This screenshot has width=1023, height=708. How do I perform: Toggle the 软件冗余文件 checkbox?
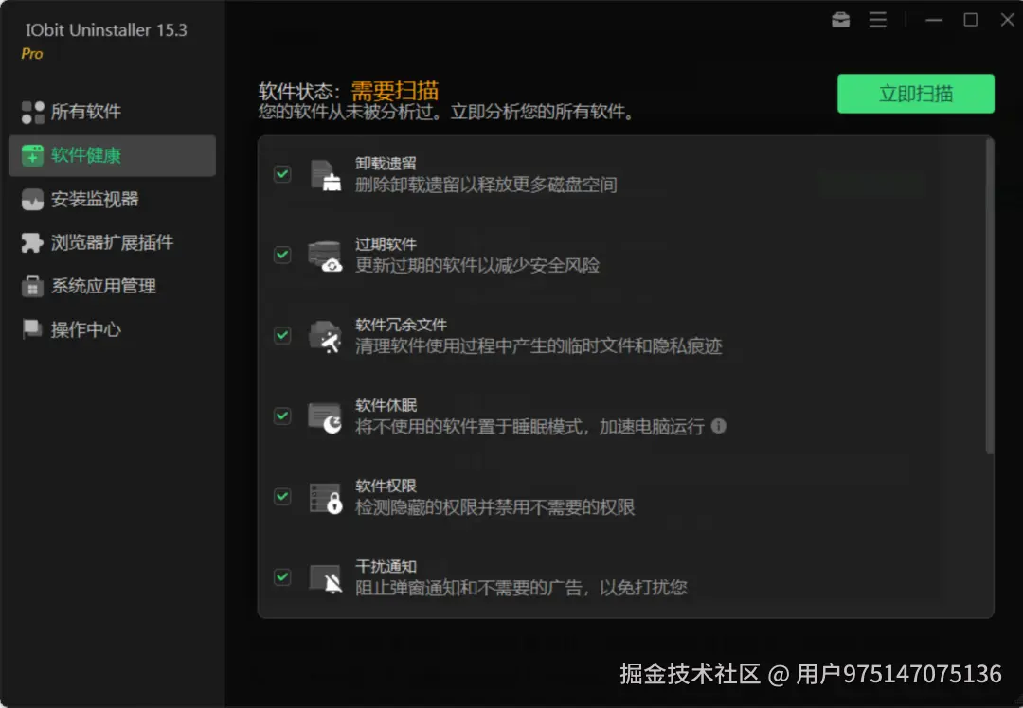click(x=282, y=335)
